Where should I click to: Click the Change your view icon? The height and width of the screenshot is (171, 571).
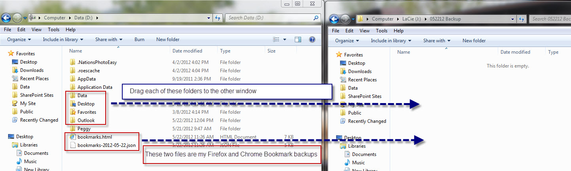277,39
